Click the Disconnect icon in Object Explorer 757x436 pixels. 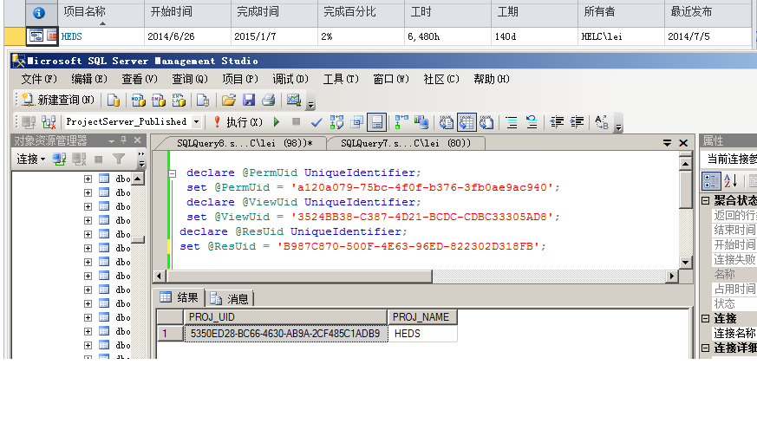tap(79, 159)
